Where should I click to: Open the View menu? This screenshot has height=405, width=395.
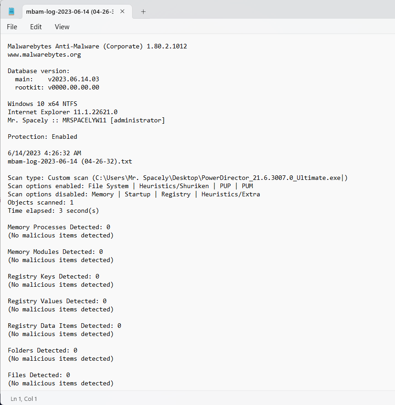(62, 27)
